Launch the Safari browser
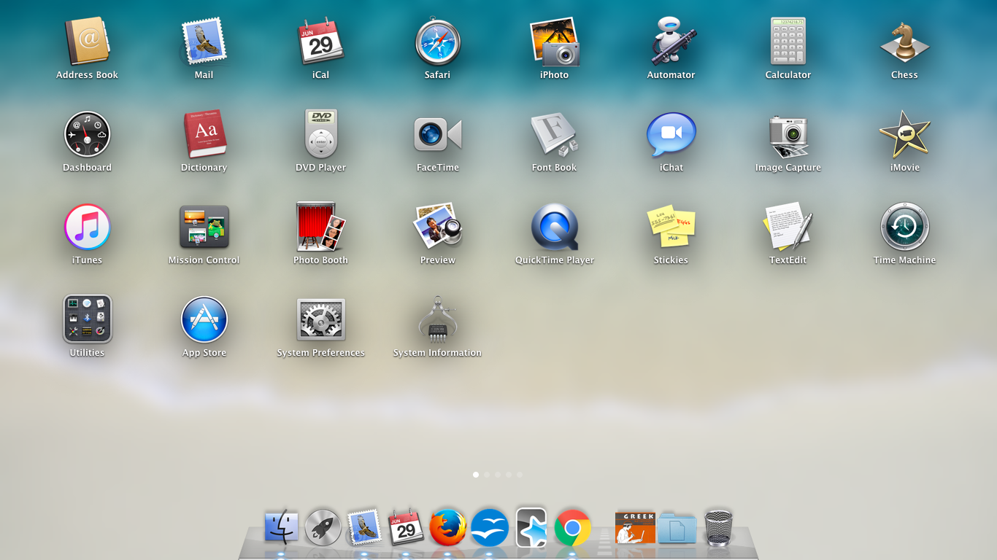997x560 pixels. [437, 42]
